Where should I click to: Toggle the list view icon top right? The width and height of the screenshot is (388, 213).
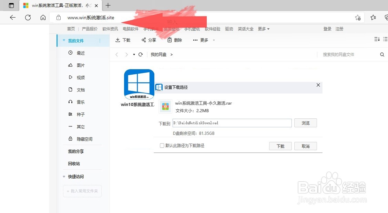point(386,39)
